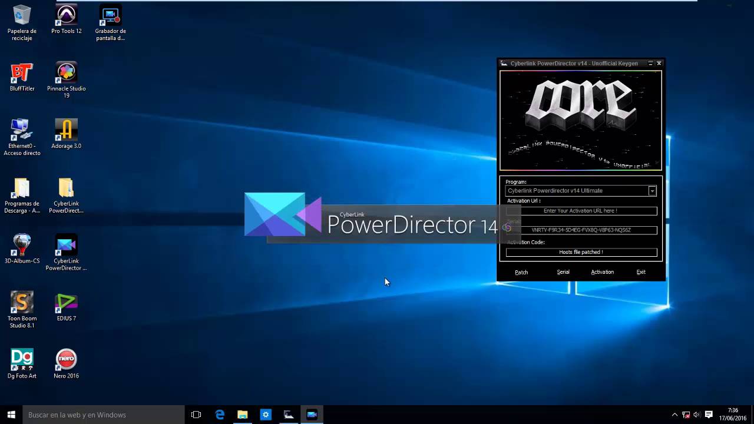Viewport: 754px width, 424px height.
Task: Click the Program combo box showing Powerdirector v14 Ultimate
Action: coord(581,191)
